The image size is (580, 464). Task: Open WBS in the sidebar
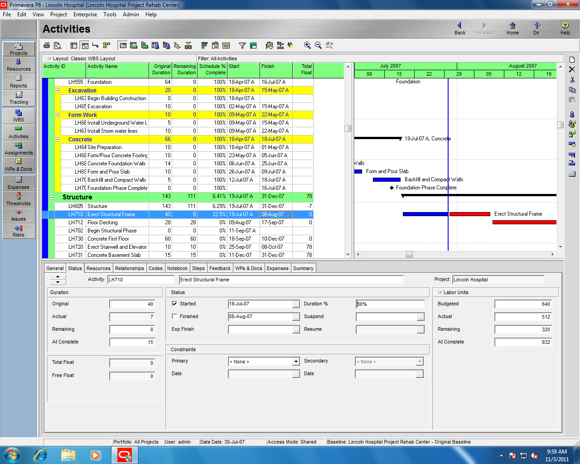point(19,116)
